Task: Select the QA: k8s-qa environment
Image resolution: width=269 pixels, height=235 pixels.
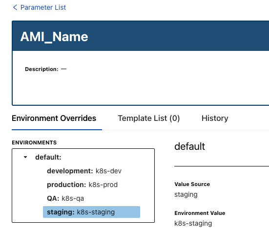Action: 65,198
